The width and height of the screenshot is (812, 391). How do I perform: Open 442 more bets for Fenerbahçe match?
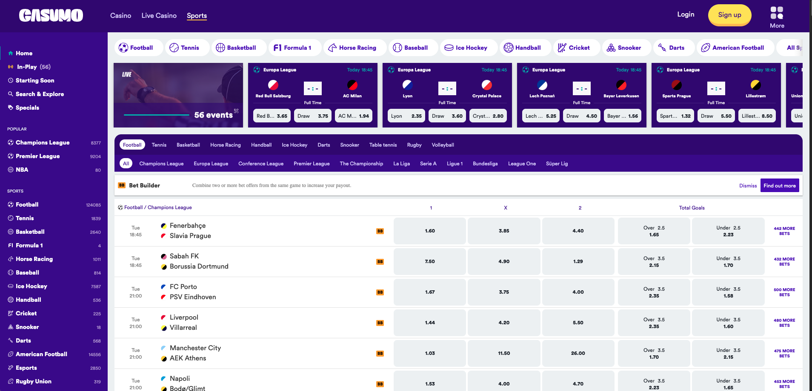[784, 231]
